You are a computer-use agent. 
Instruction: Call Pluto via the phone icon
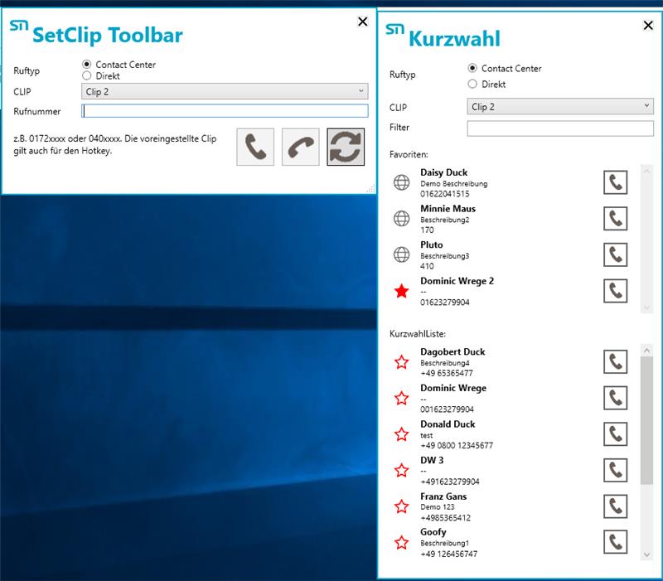(615, 254)
